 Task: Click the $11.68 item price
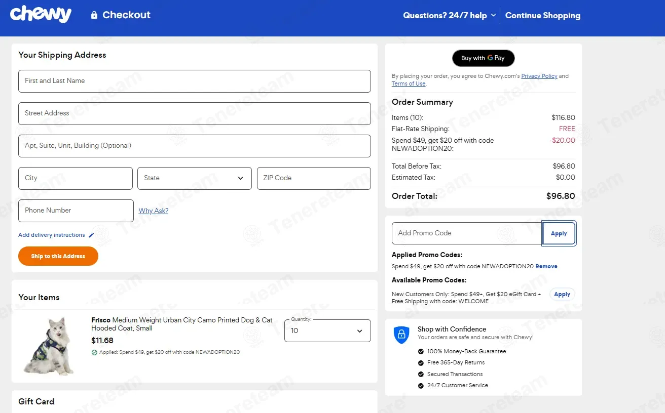point(102,341)
